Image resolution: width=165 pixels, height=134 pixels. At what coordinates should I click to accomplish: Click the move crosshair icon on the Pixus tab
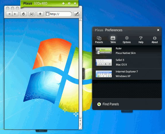(x=63, y=3)
